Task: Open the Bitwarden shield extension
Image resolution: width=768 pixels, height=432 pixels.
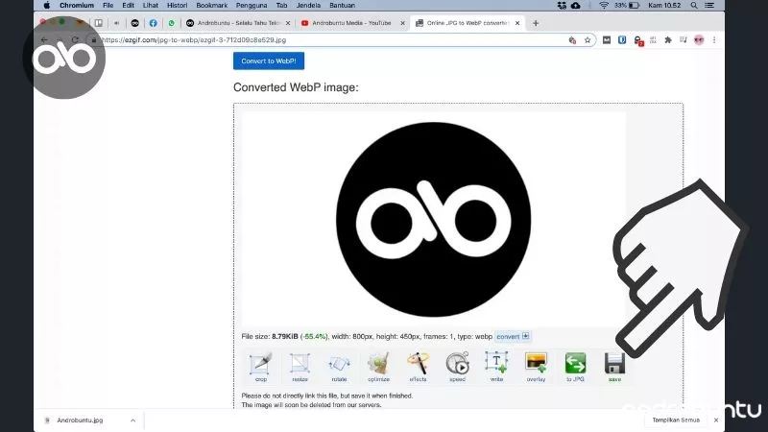Action: pos(622,40)
